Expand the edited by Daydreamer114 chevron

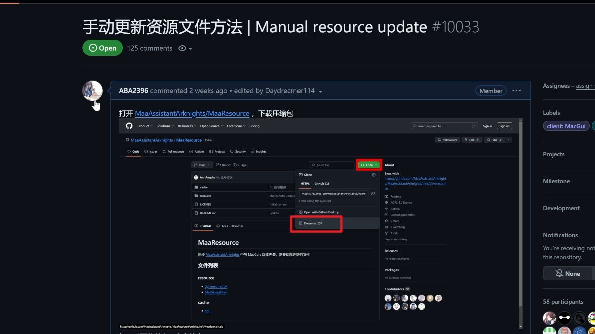click(x=321, y=91)
